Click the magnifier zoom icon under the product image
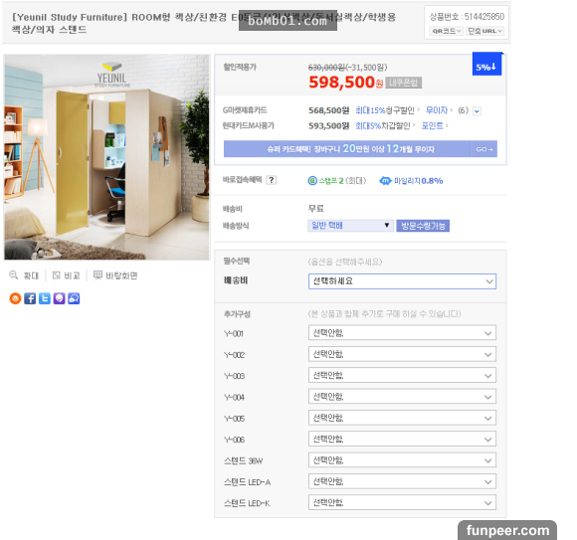577x540 pixels. click(13, 274)
